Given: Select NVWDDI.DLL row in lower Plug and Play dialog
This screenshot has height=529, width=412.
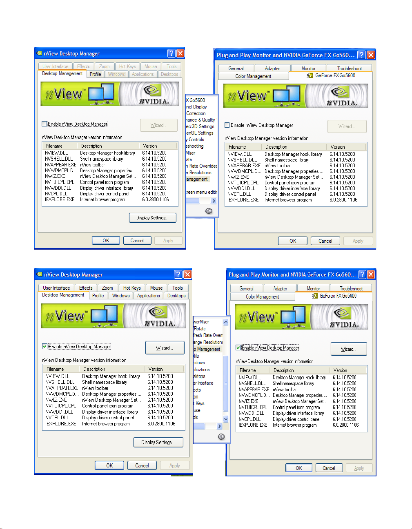Looking at the screenshot, I should point(302,413).
